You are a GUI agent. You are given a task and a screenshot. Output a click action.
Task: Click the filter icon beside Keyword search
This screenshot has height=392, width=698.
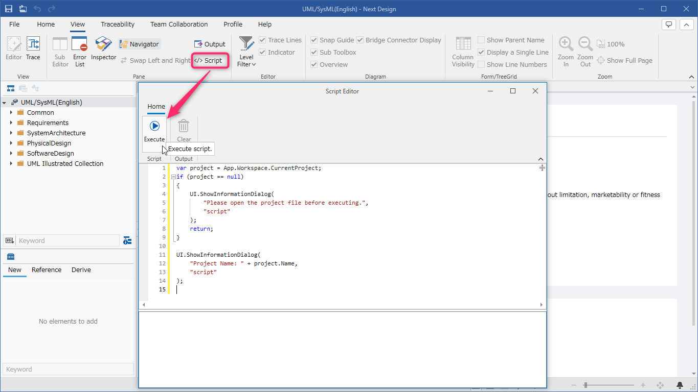(x=127, y=240)
